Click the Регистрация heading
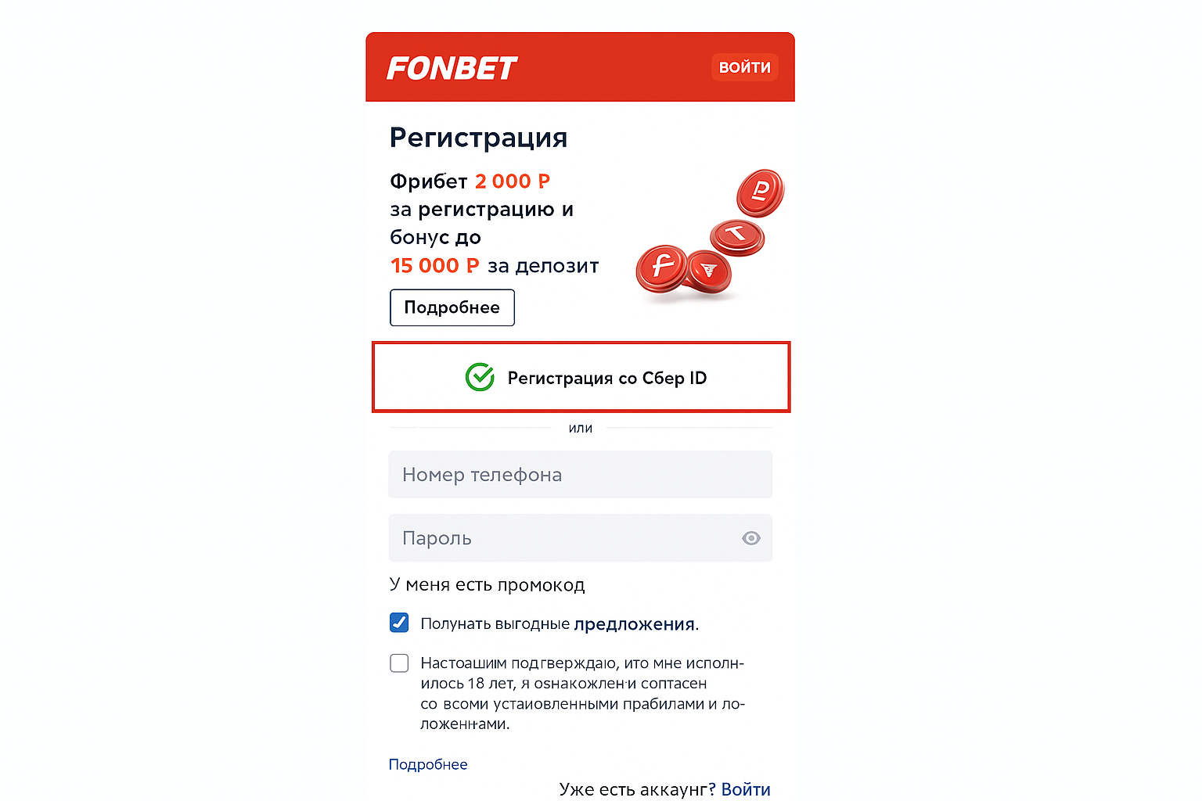This screenshot has width=1202, height=801. pyautogui.click(x=478, y=138)
